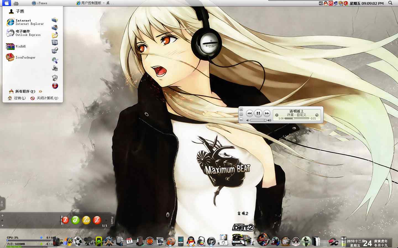Click 注销 (L) log off button
Image resolution: width=398 pixels, height=248 pixels.
[17, 98]
